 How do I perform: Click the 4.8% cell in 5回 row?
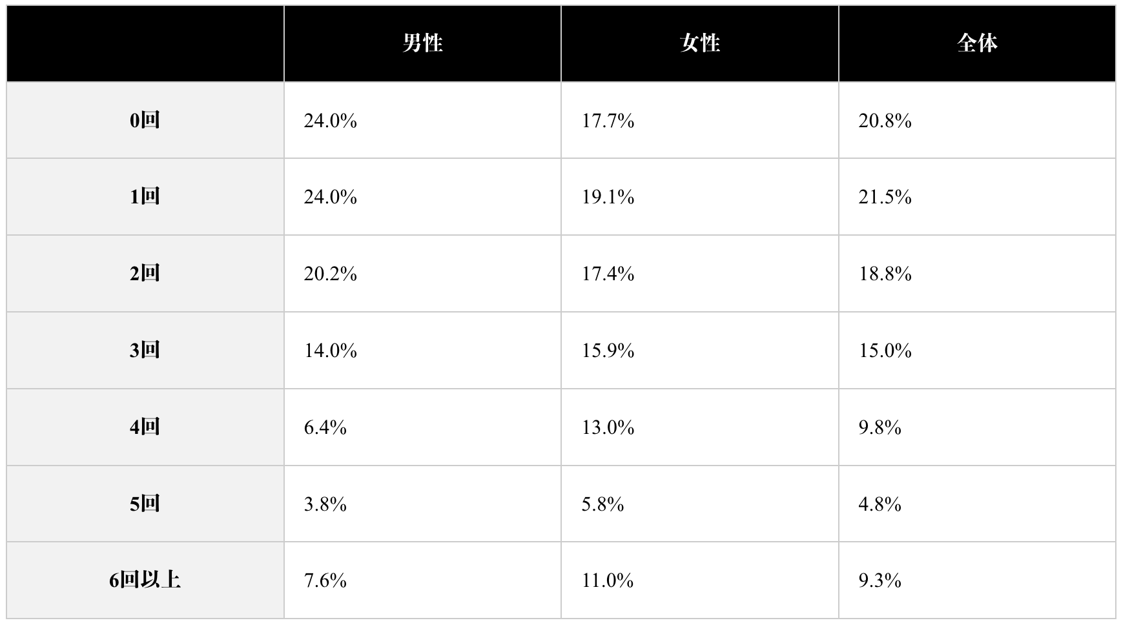(879, 504)
